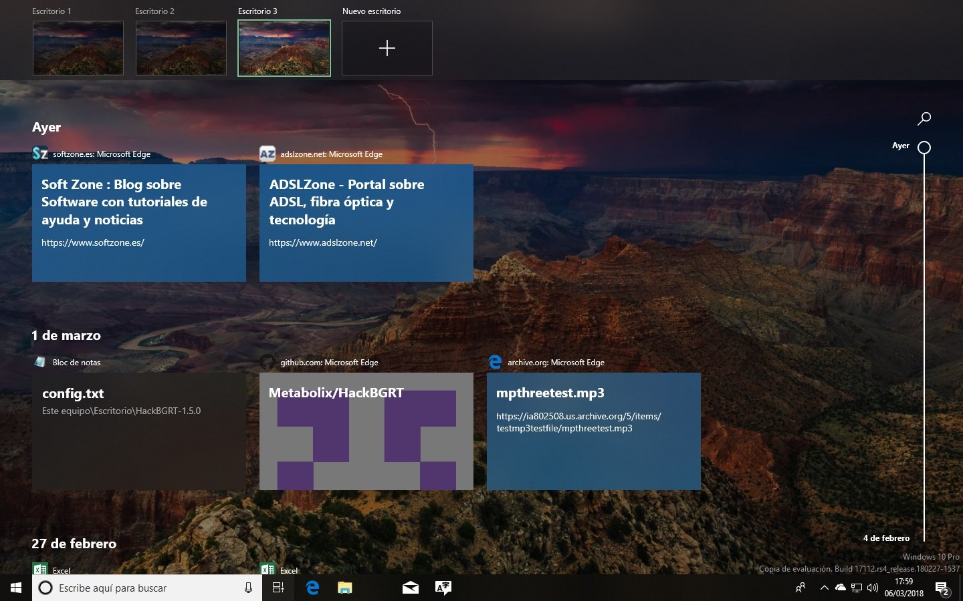Click the volume speaker tray icon
Viewport: 963px width, 601px height.
click(x=873, y=588)
